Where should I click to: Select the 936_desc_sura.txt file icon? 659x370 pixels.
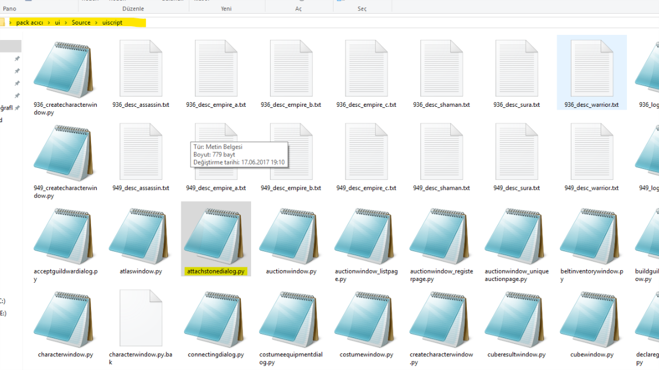pos(517,69)
